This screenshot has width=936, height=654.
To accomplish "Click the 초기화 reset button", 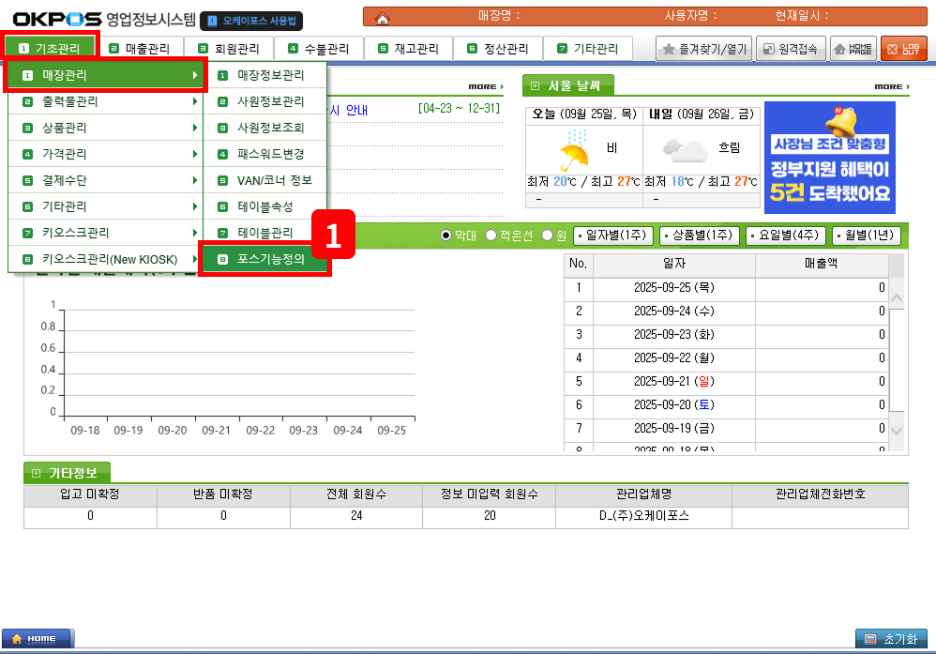I will 890,639.
